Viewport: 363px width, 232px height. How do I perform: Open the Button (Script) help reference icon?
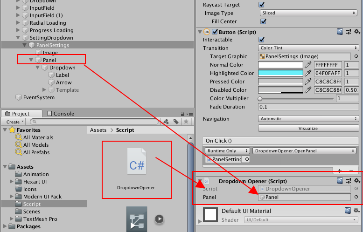click(340, 32)
